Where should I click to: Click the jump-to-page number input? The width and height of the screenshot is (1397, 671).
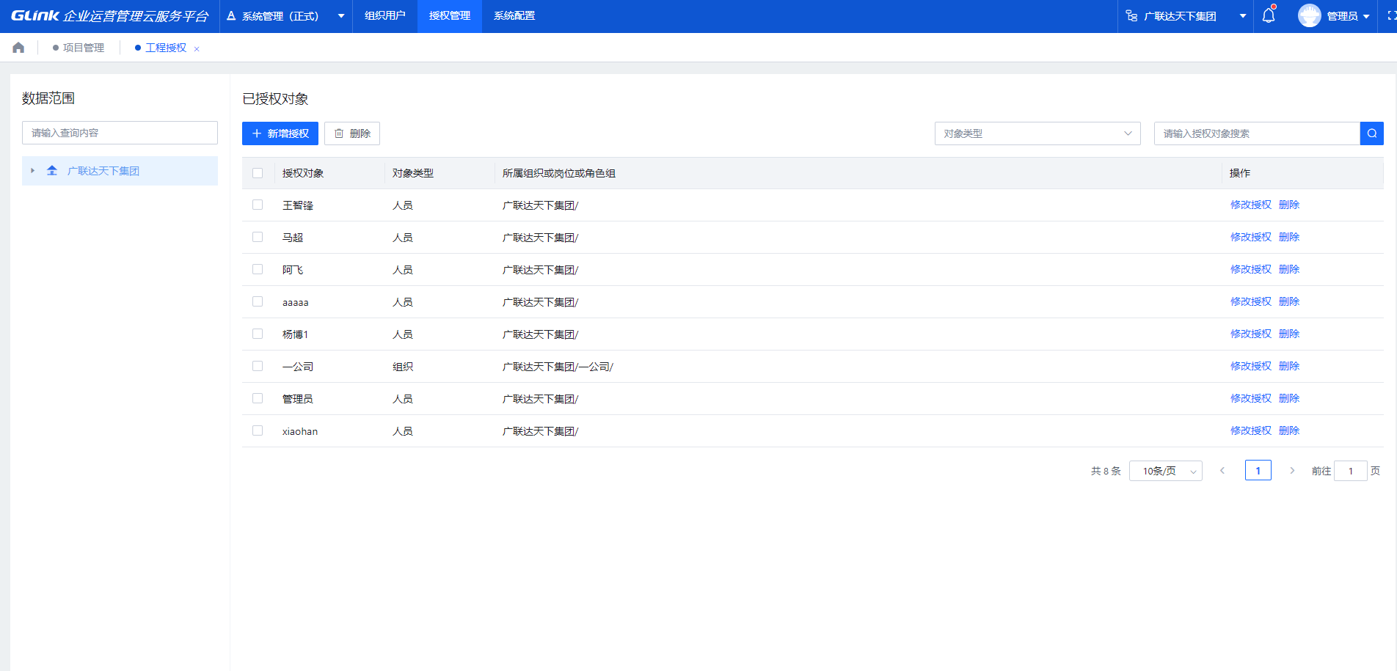tap(1350, 471)
